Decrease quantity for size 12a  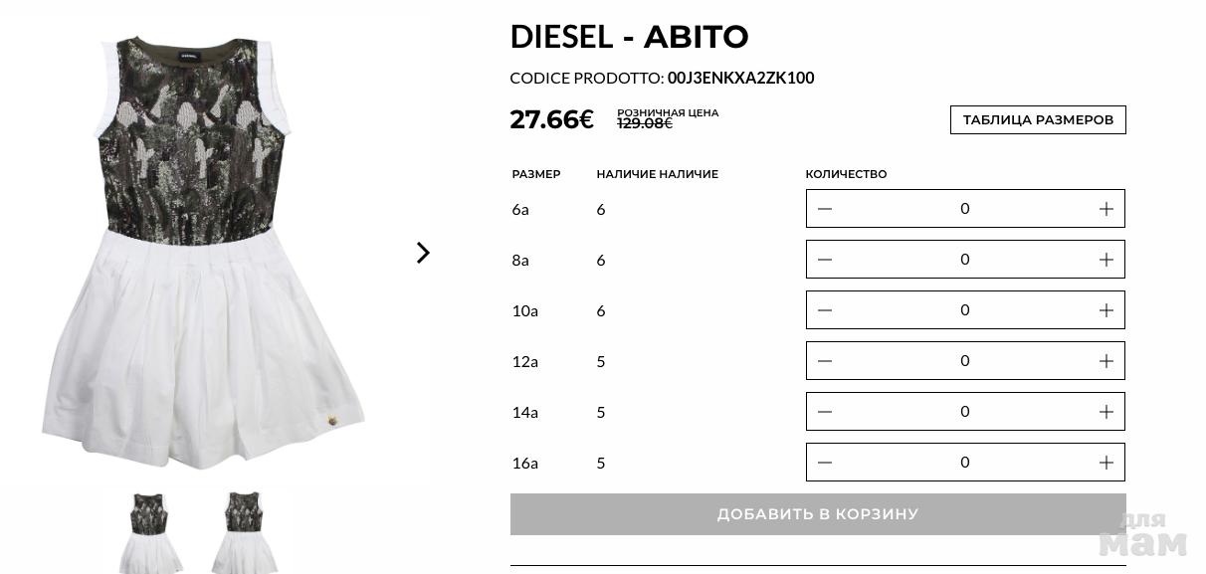(x=825, y=361)
